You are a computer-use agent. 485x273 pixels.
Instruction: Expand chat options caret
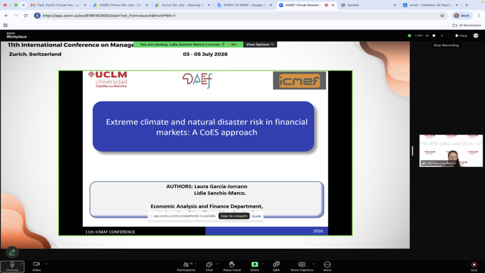218,264
